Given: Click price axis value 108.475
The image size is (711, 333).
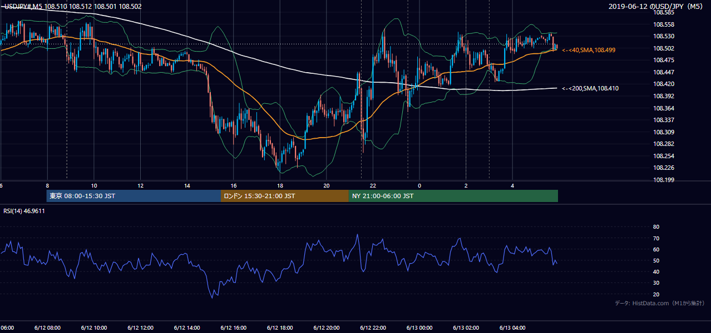Looking at the screenshot, I should pos(664,60).
